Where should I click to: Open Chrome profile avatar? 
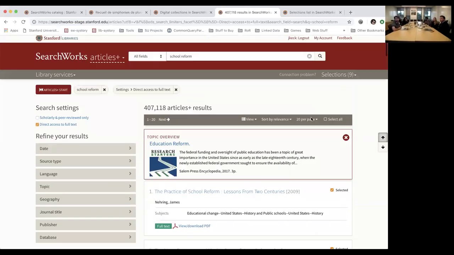point(373,22)
